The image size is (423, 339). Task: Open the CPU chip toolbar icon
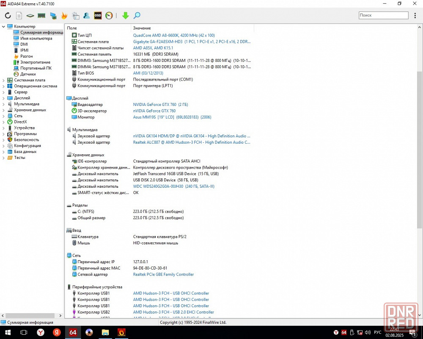[x=30, y=15]
